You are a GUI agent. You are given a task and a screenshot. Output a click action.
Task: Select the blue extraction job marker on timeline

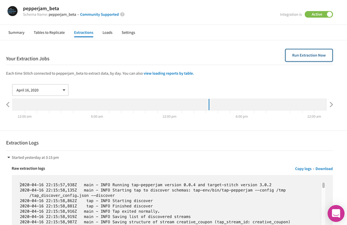[209, 104]
